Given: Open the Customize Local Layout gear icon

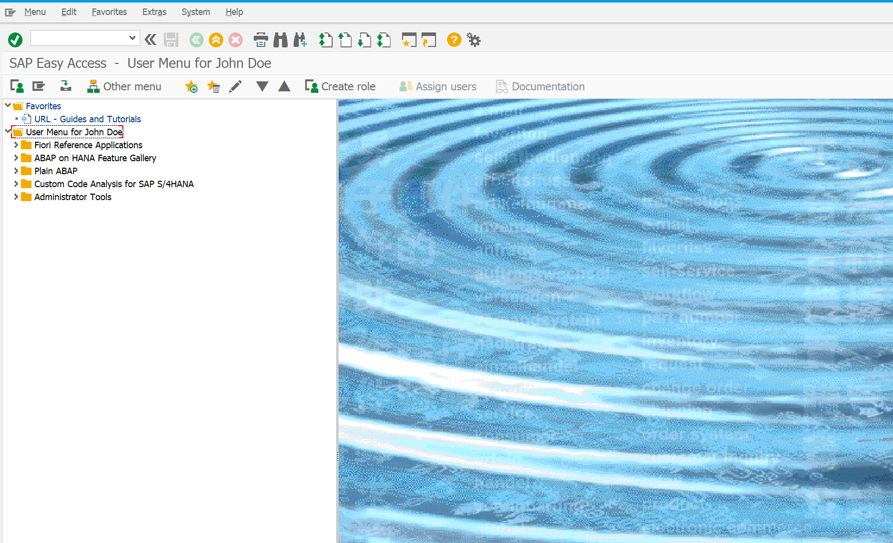Looking at the screenshot, I should point(473,40).
